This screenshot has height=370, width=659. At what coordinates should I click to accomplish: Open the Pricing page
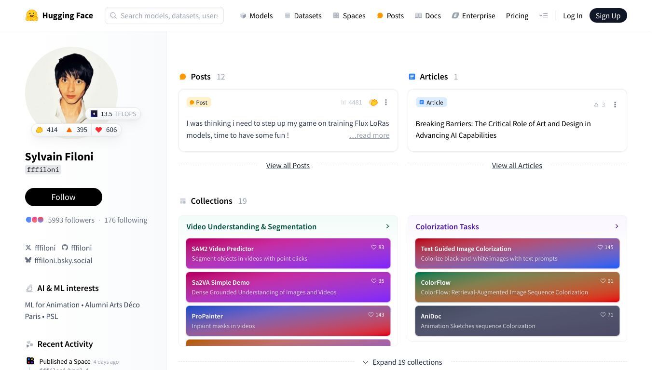coord(517,15)
